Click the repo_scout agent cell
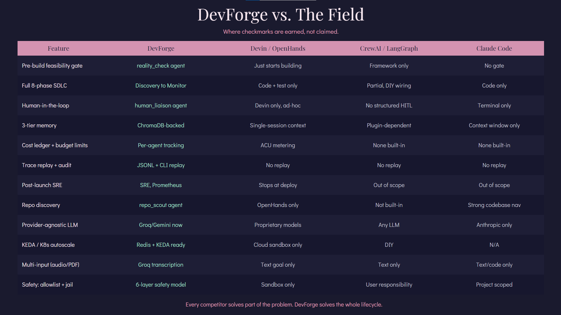Viewport: 561px width, 315px height. tap(161, 205)
